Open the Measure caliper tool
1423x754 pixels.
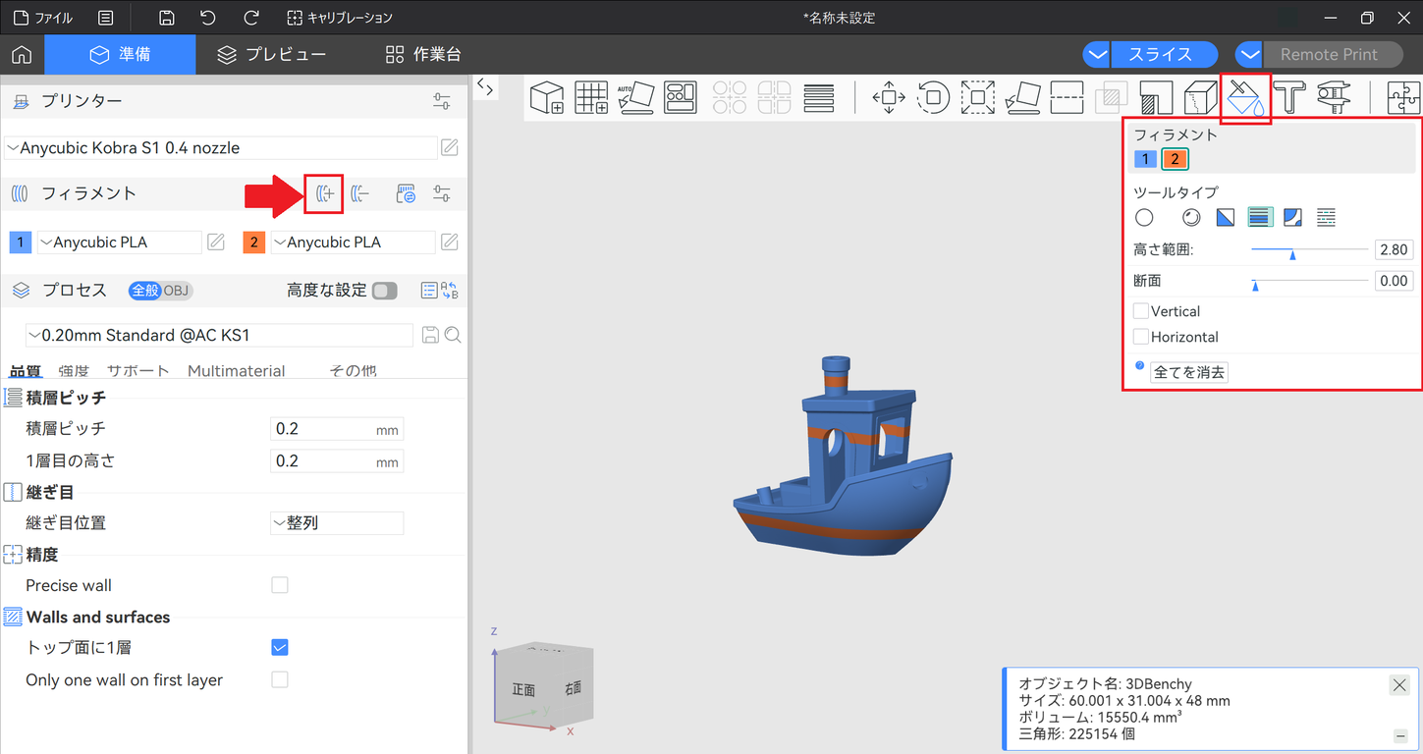pyautogui.click(x=1333, y=97)
